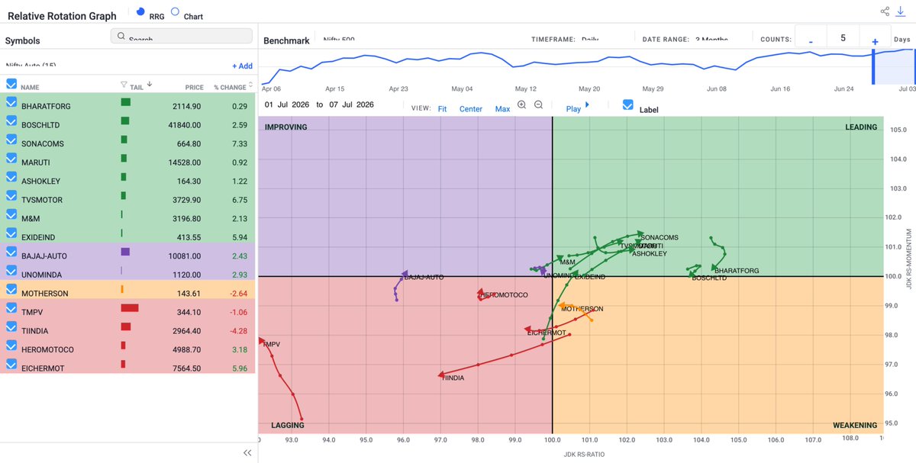Zoom in on the RRG plot
Viewport: 916px width, 463px height.
tap(522, 105)
